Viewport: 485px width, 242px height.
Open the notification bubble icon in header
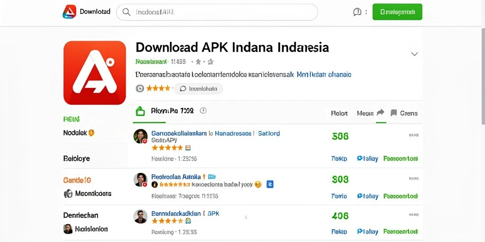[x=357, y=12]
